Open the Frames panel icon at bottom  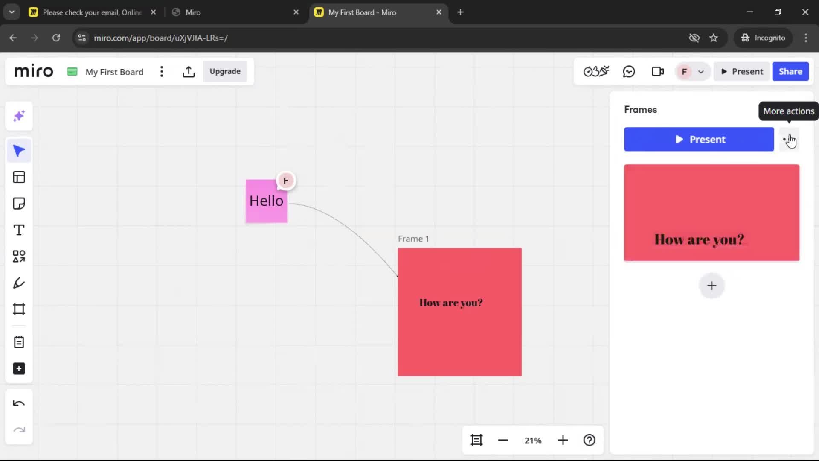(476, 440)
